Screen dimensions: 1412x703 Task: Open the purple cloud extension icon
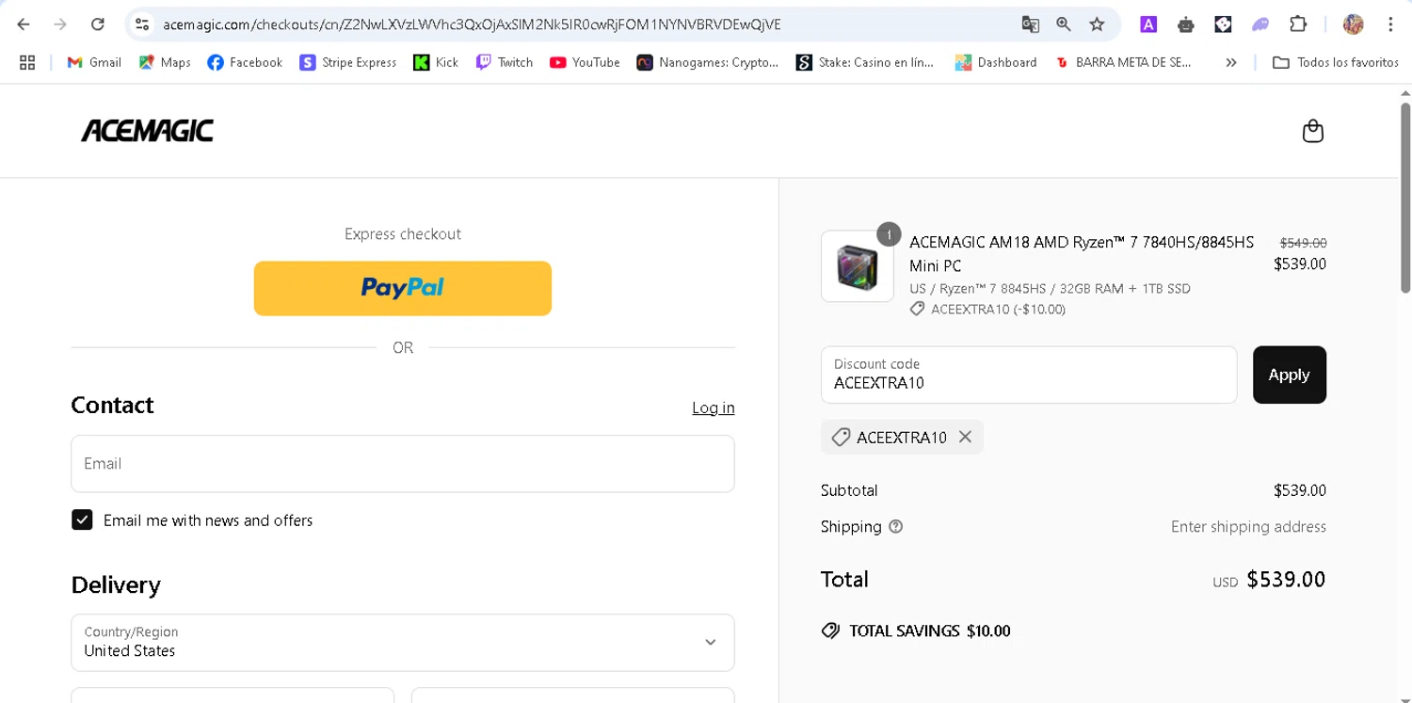point(1260,24)
